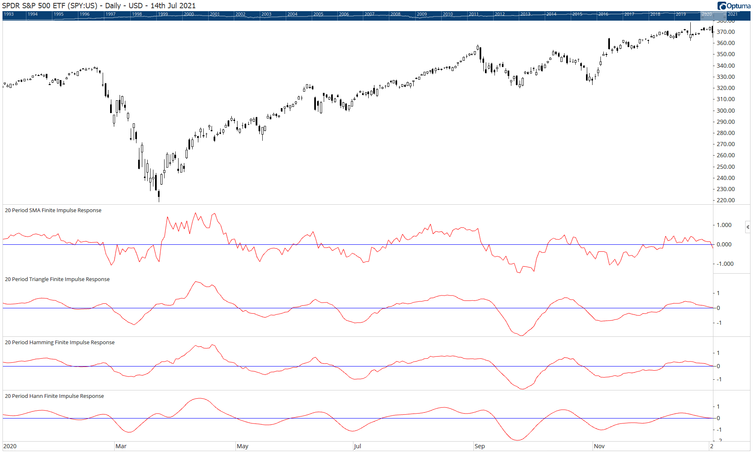Jump to 2017 in the timeline navigator
This screenshot has width=753, height=454.
click(629, 14)
